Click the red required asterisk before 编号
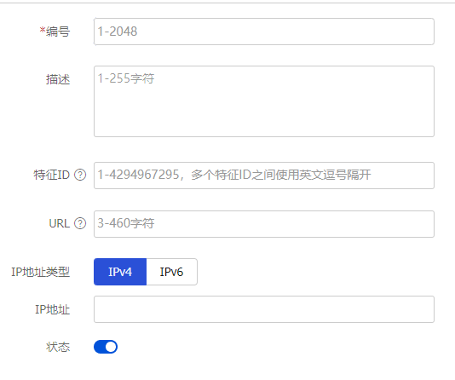Screen dimensions: 455x380 (x=43, y=30)
